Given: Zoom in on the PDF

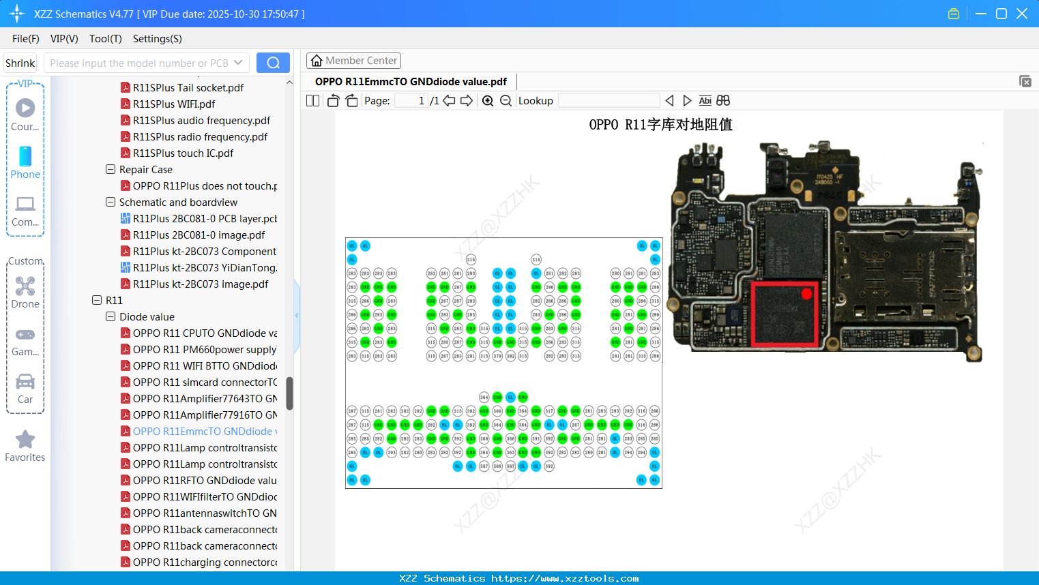Looking at the screenshot, I should point(488,101).
